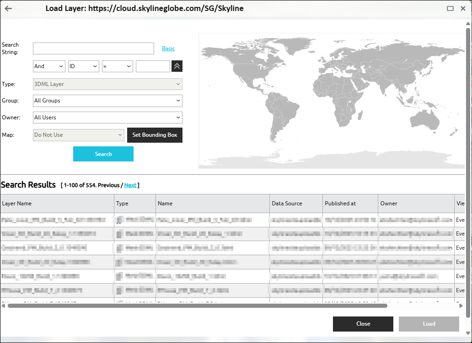Open the Map dropdown showing Do Not Use
Viewport: 472px width, 343px height.
pos(79,135)
